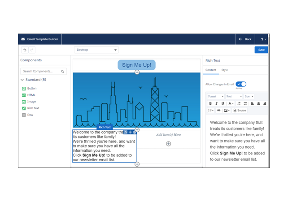Click the move handle on Rich Text block

[130, 132]
